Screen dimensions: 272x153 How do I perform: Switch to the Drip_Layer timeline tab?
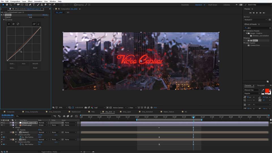tap(127, 112)
